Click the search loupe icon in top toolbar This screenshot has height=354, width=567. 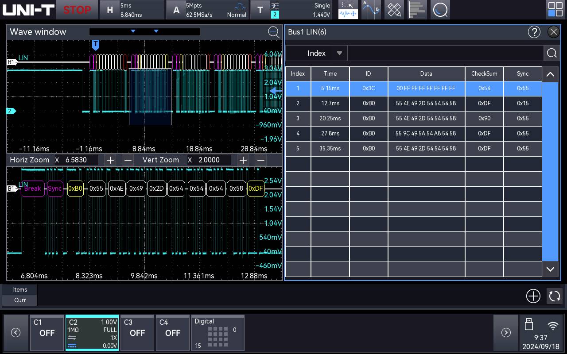click(440, 10)
